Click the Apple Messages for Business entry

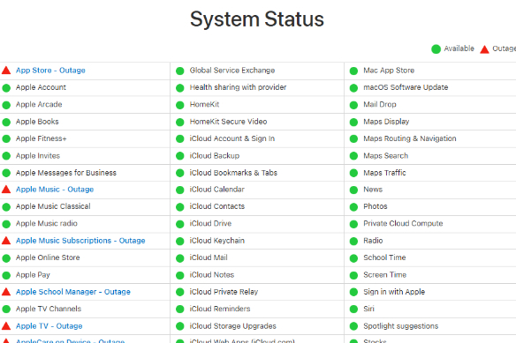(66, 173)
